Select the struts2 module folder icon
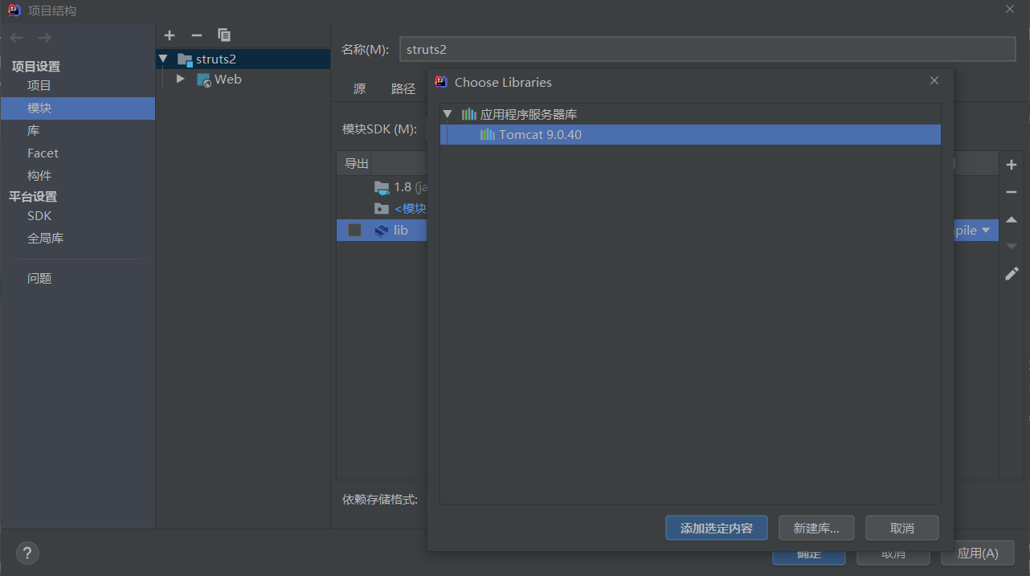1030x576 pixels. [x=185, y=59]
